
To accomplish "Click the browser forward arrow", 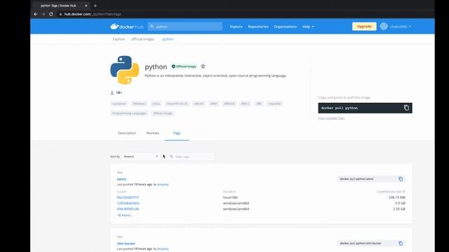I will tap(43, 14).
